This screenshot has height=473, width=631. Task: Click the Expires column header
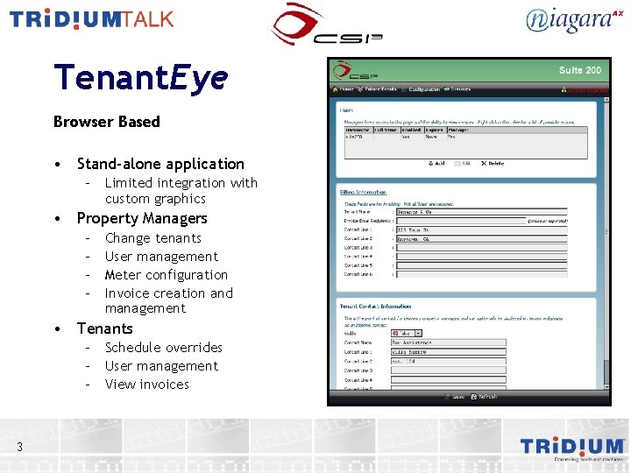click(x=435, y=130)
